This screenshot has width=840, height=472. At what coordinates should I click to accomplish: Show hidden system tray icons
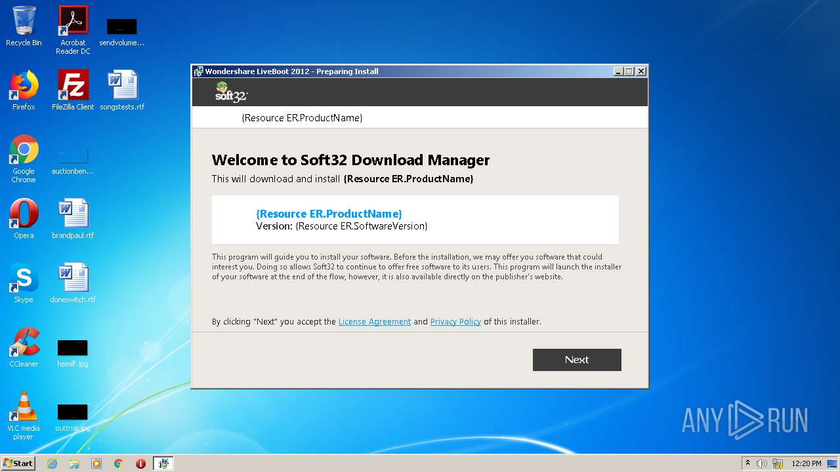click(x=747, y=463)
